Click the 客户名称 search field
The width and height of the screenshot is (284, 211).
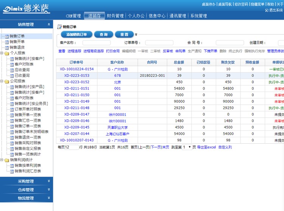pos(97,43)
